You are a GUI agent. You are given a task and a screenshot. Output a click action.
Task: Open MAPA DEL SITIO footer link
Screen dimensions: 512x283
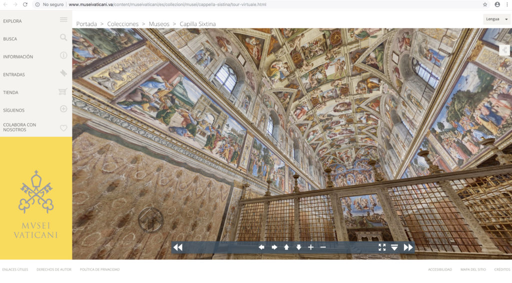click(473, 270)
